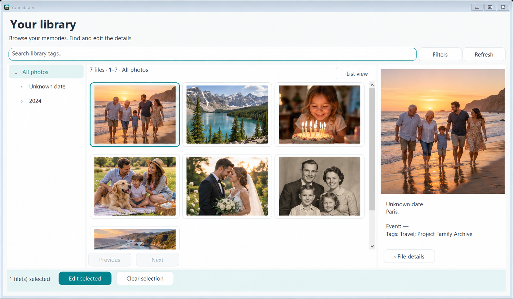Screen dimensions: 513x299
Task: Click the scrollbar up arrow
Action: click(x=372, y=85)
